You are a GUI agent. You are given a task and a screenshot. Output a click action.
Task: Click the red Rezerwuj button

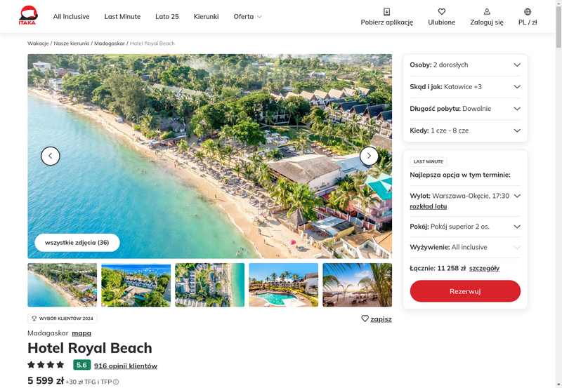465,291
